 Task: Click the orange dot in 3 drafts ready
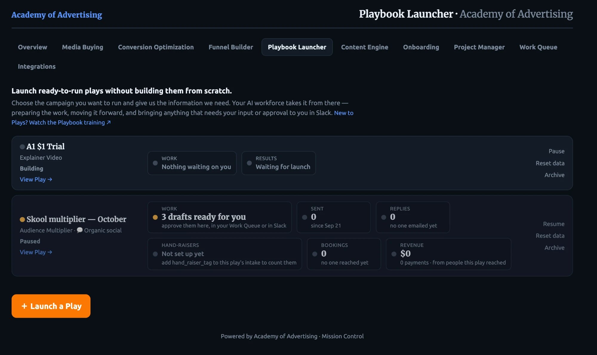coord(155,217)
